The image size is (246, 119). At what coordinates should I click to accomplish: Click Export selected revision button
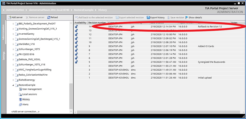[130, 17]
